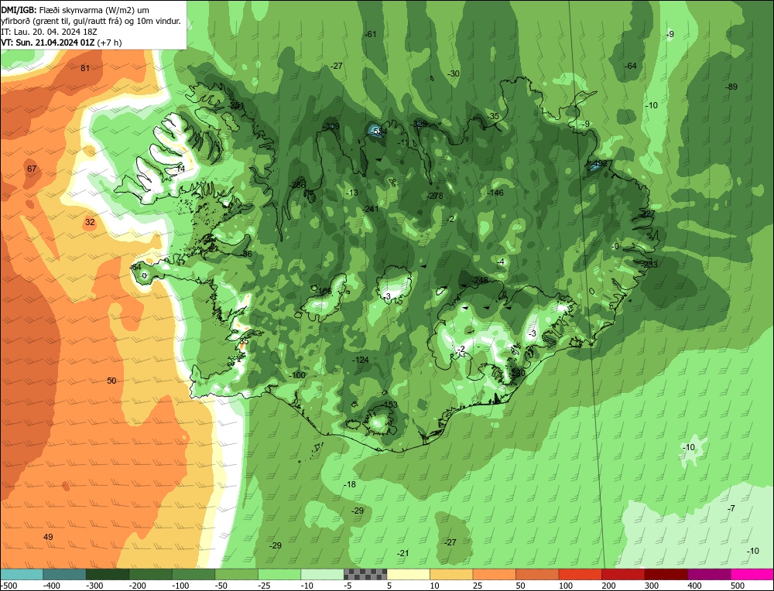This screenshot has height=591, width=774.
Task: Click the '-534' value on the teal spot
Action: tap(378, 132)
